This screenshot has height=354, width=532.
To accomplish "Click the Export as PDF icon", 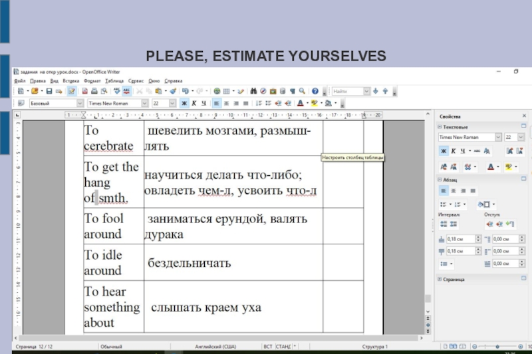I will pyautogui.click(x=84, y=91).
